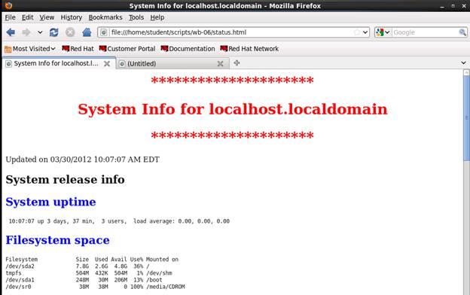Minimize the Firefox window
This screenshot has width=470, height=295.
click(442, 6)
